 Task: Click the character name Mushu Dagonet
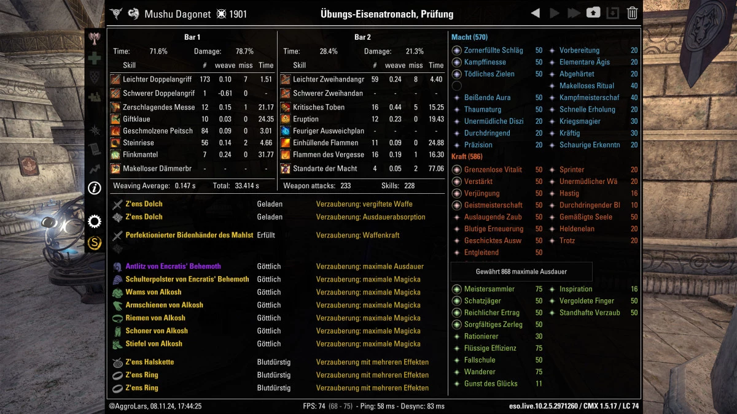(177, 13)
